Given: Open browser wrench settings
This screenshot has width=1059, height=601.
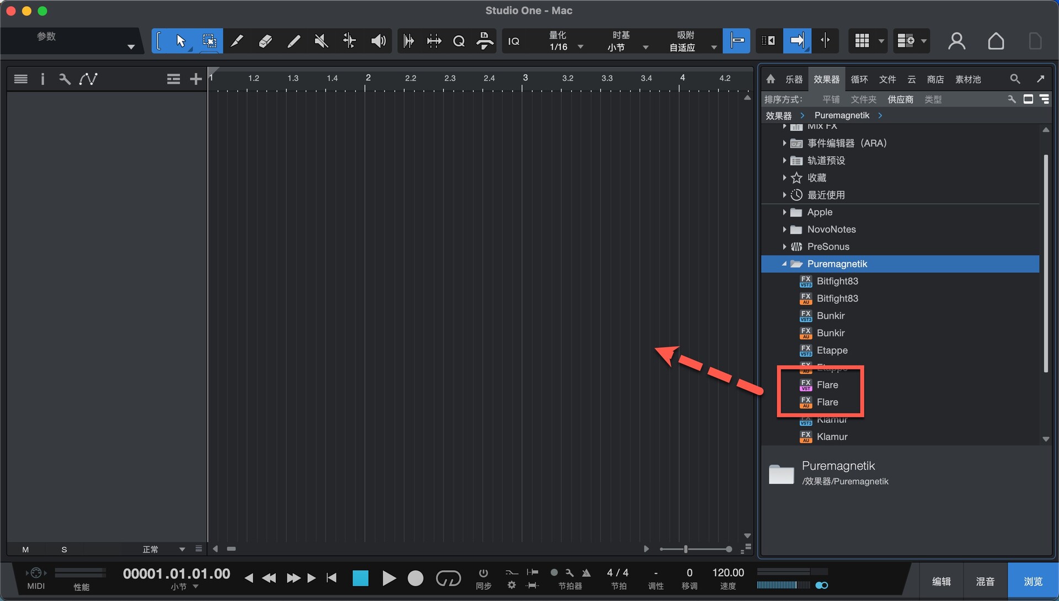Looking at the screenshot, I should coord(1012,99).
